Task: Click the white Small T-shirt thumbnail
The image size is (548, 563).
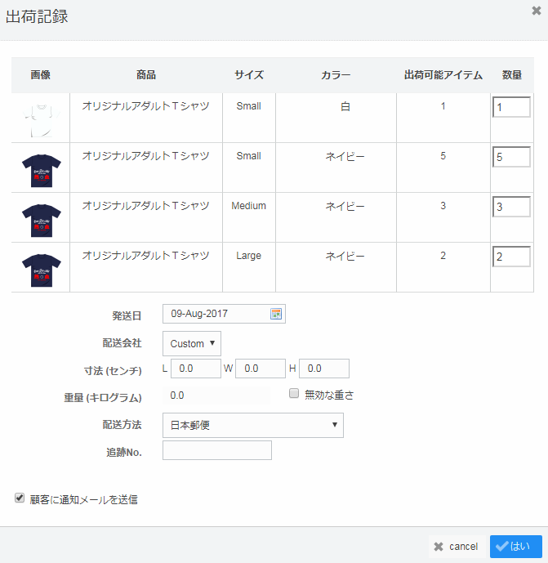Action: (x=41, y=118)
